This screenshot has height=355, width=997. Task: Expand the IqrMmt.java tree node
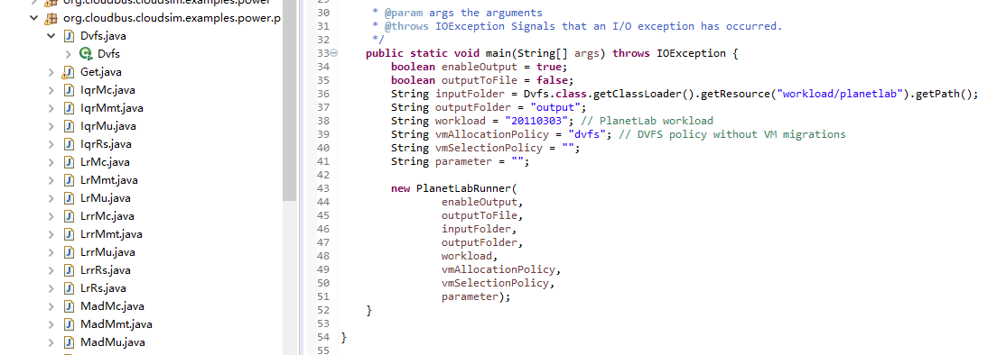(51, 108)
